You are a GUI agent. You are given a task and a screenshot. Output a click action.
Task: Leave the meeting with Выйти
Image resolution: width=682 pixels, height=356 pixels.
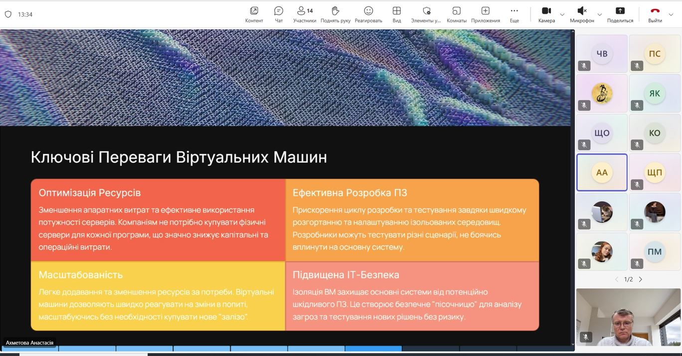pyautogui.click(x=655, y=14)
